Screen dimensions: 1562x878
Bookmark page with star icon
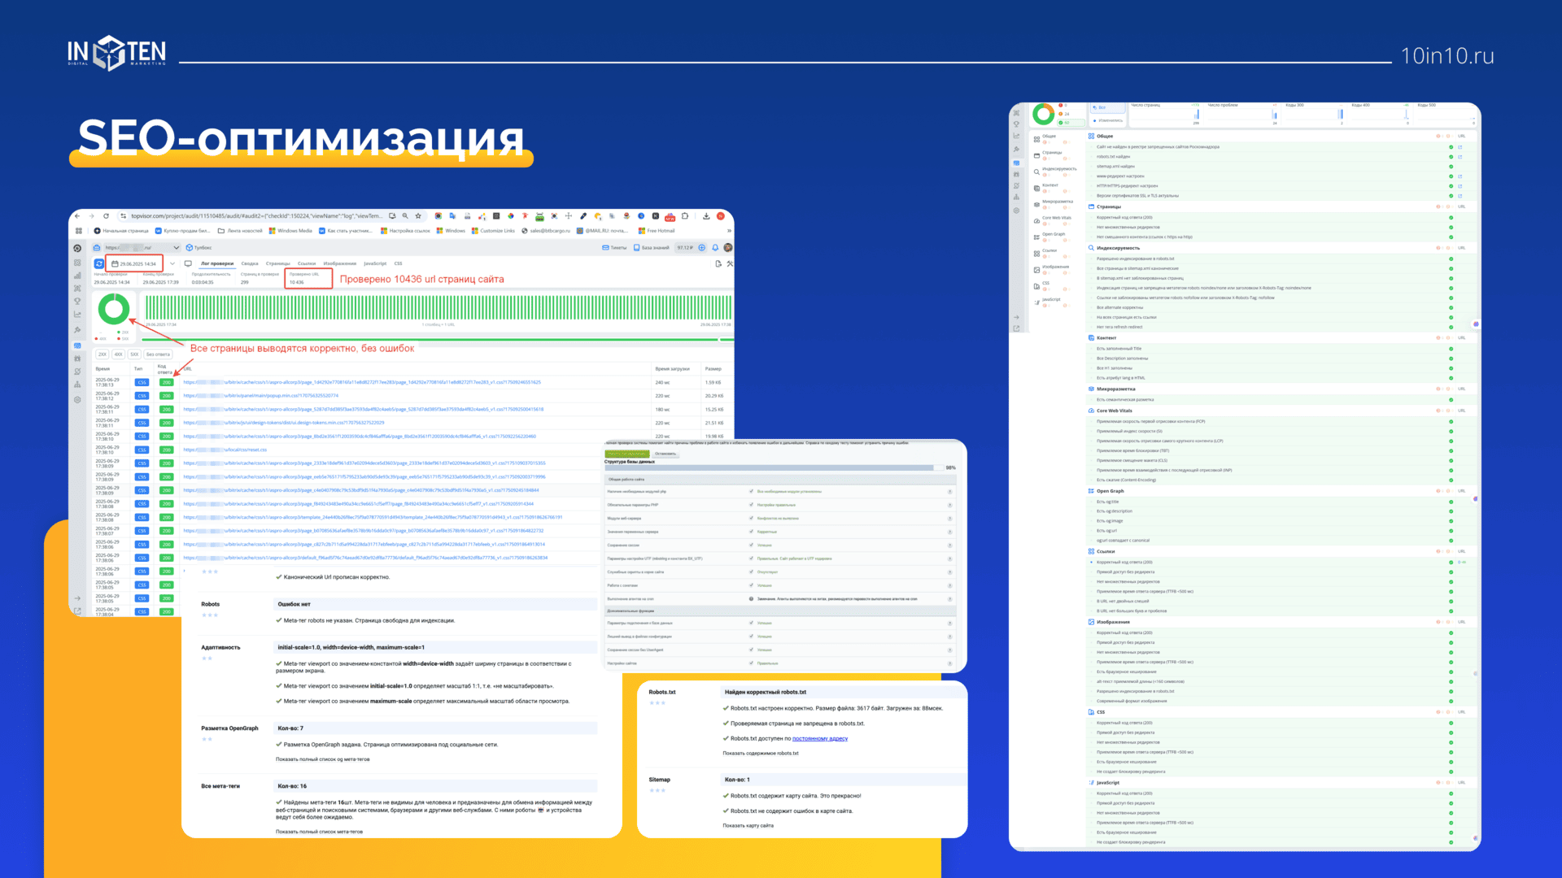click(418, 216)
